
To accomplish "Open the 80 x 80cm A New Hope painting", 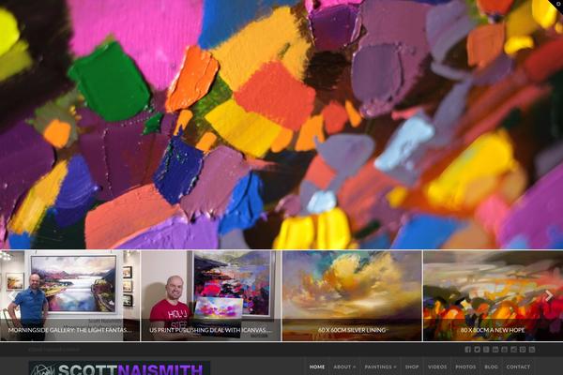I will (x=493, y=295).
